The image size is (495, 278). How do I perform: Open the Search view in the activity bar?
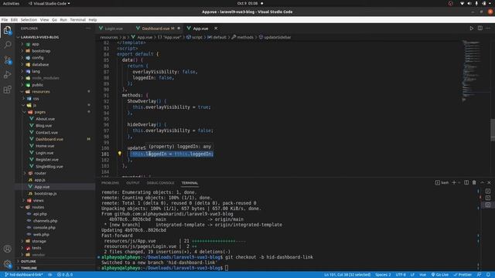tap(7, 45)
